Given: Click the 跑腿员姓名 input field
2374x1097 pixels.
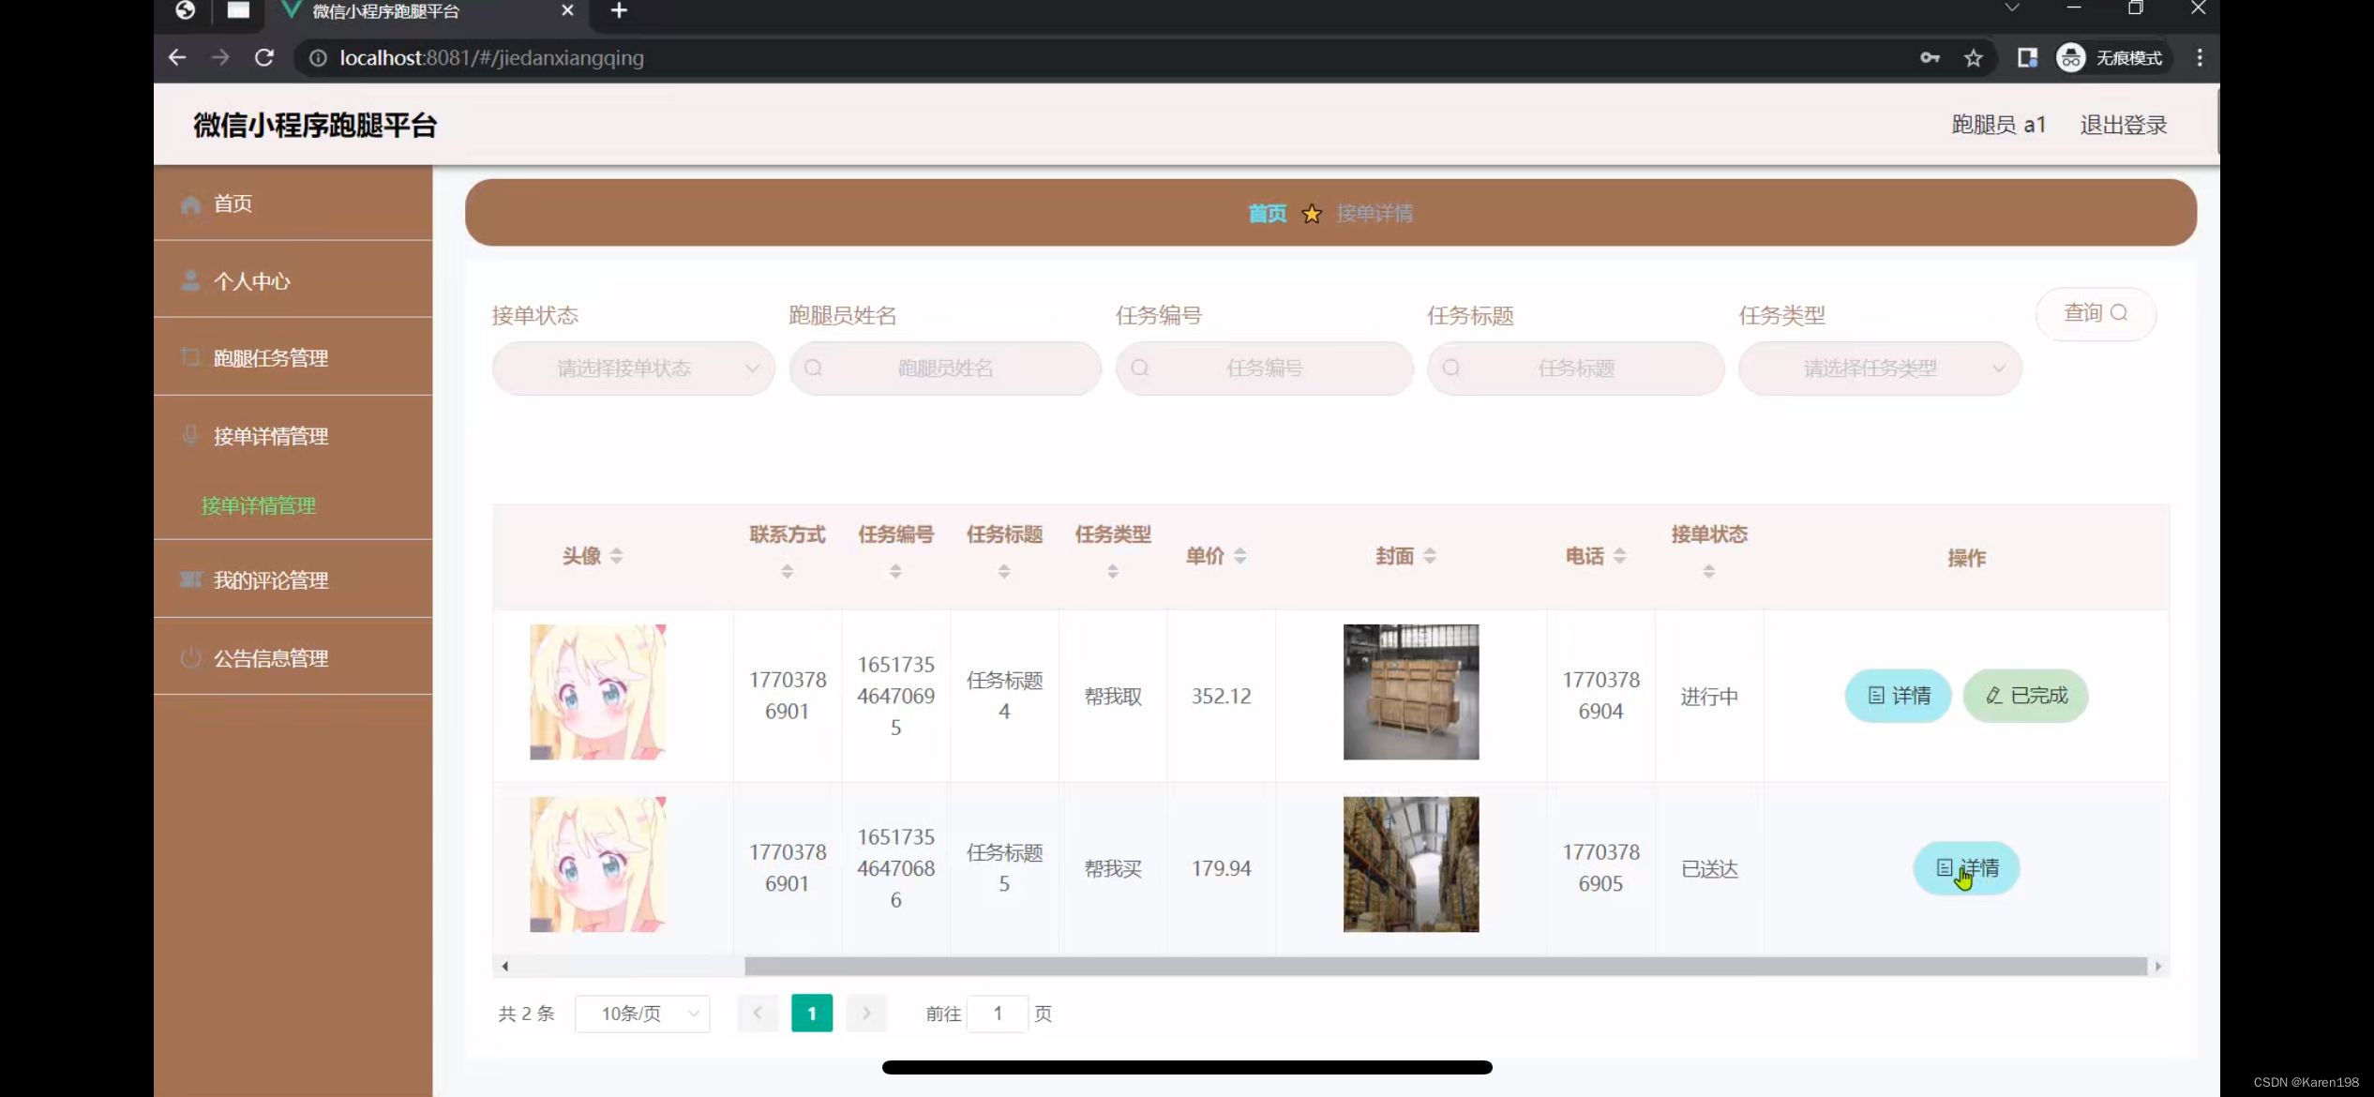Looking at the screenshot, I should point(945,368).
